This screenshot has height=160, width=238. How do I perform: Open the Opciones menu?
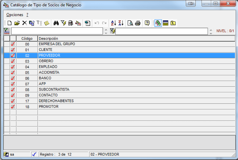point(15,15)
